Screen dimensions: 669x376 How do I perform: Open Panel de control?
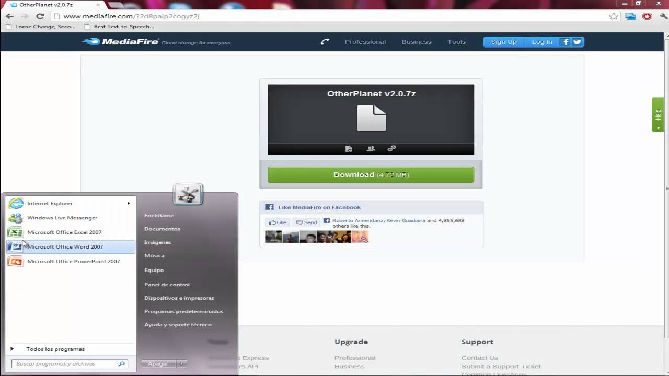coord(167,285)
